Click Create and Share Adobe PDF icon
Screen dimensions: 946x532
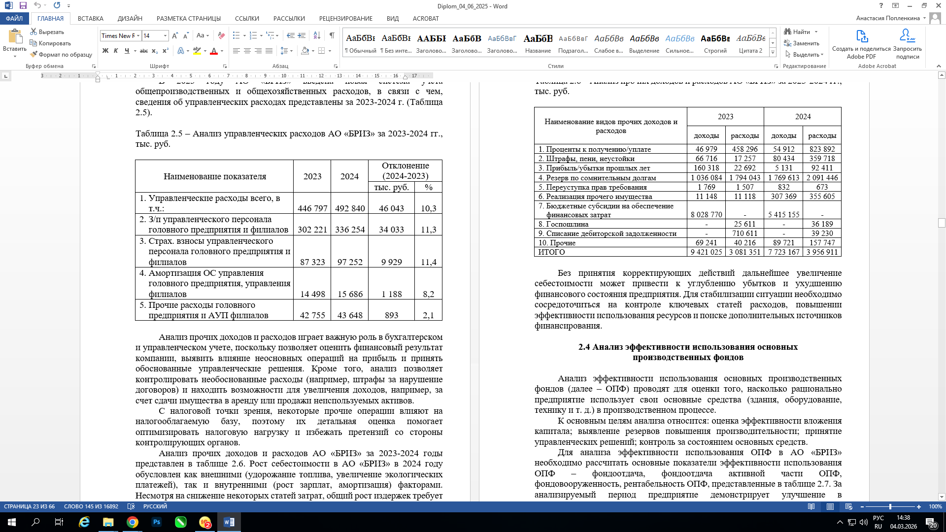(x=861, y=37)
